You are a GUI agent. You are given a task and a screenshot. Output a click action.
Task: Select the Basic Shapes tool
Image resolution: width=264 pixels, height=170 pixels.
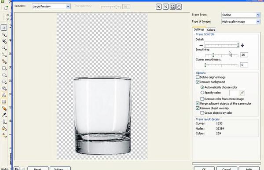(4, 88)
